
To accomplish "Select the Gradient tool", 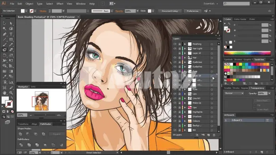I will click(11, 71).
